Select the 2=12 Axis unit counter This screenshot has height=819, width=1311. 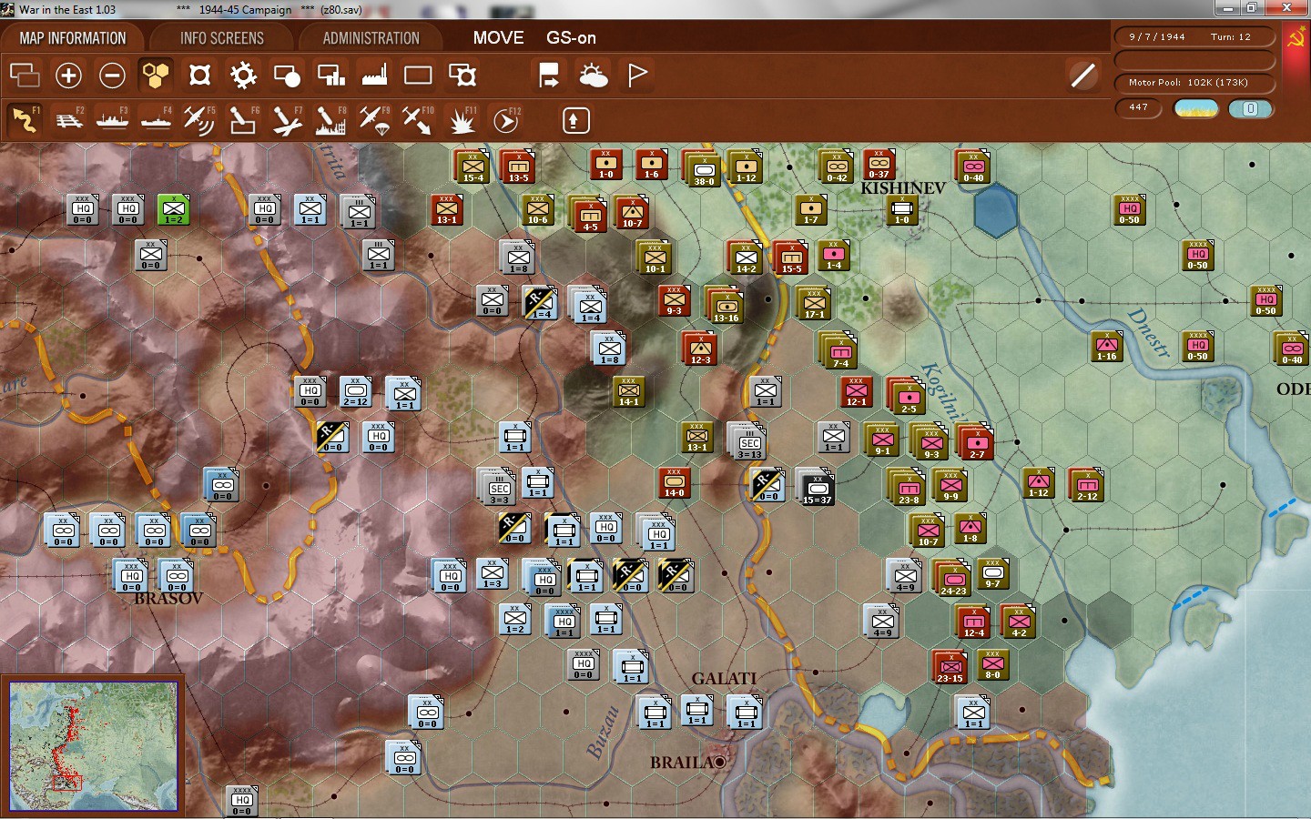click(x=355, y=392)
